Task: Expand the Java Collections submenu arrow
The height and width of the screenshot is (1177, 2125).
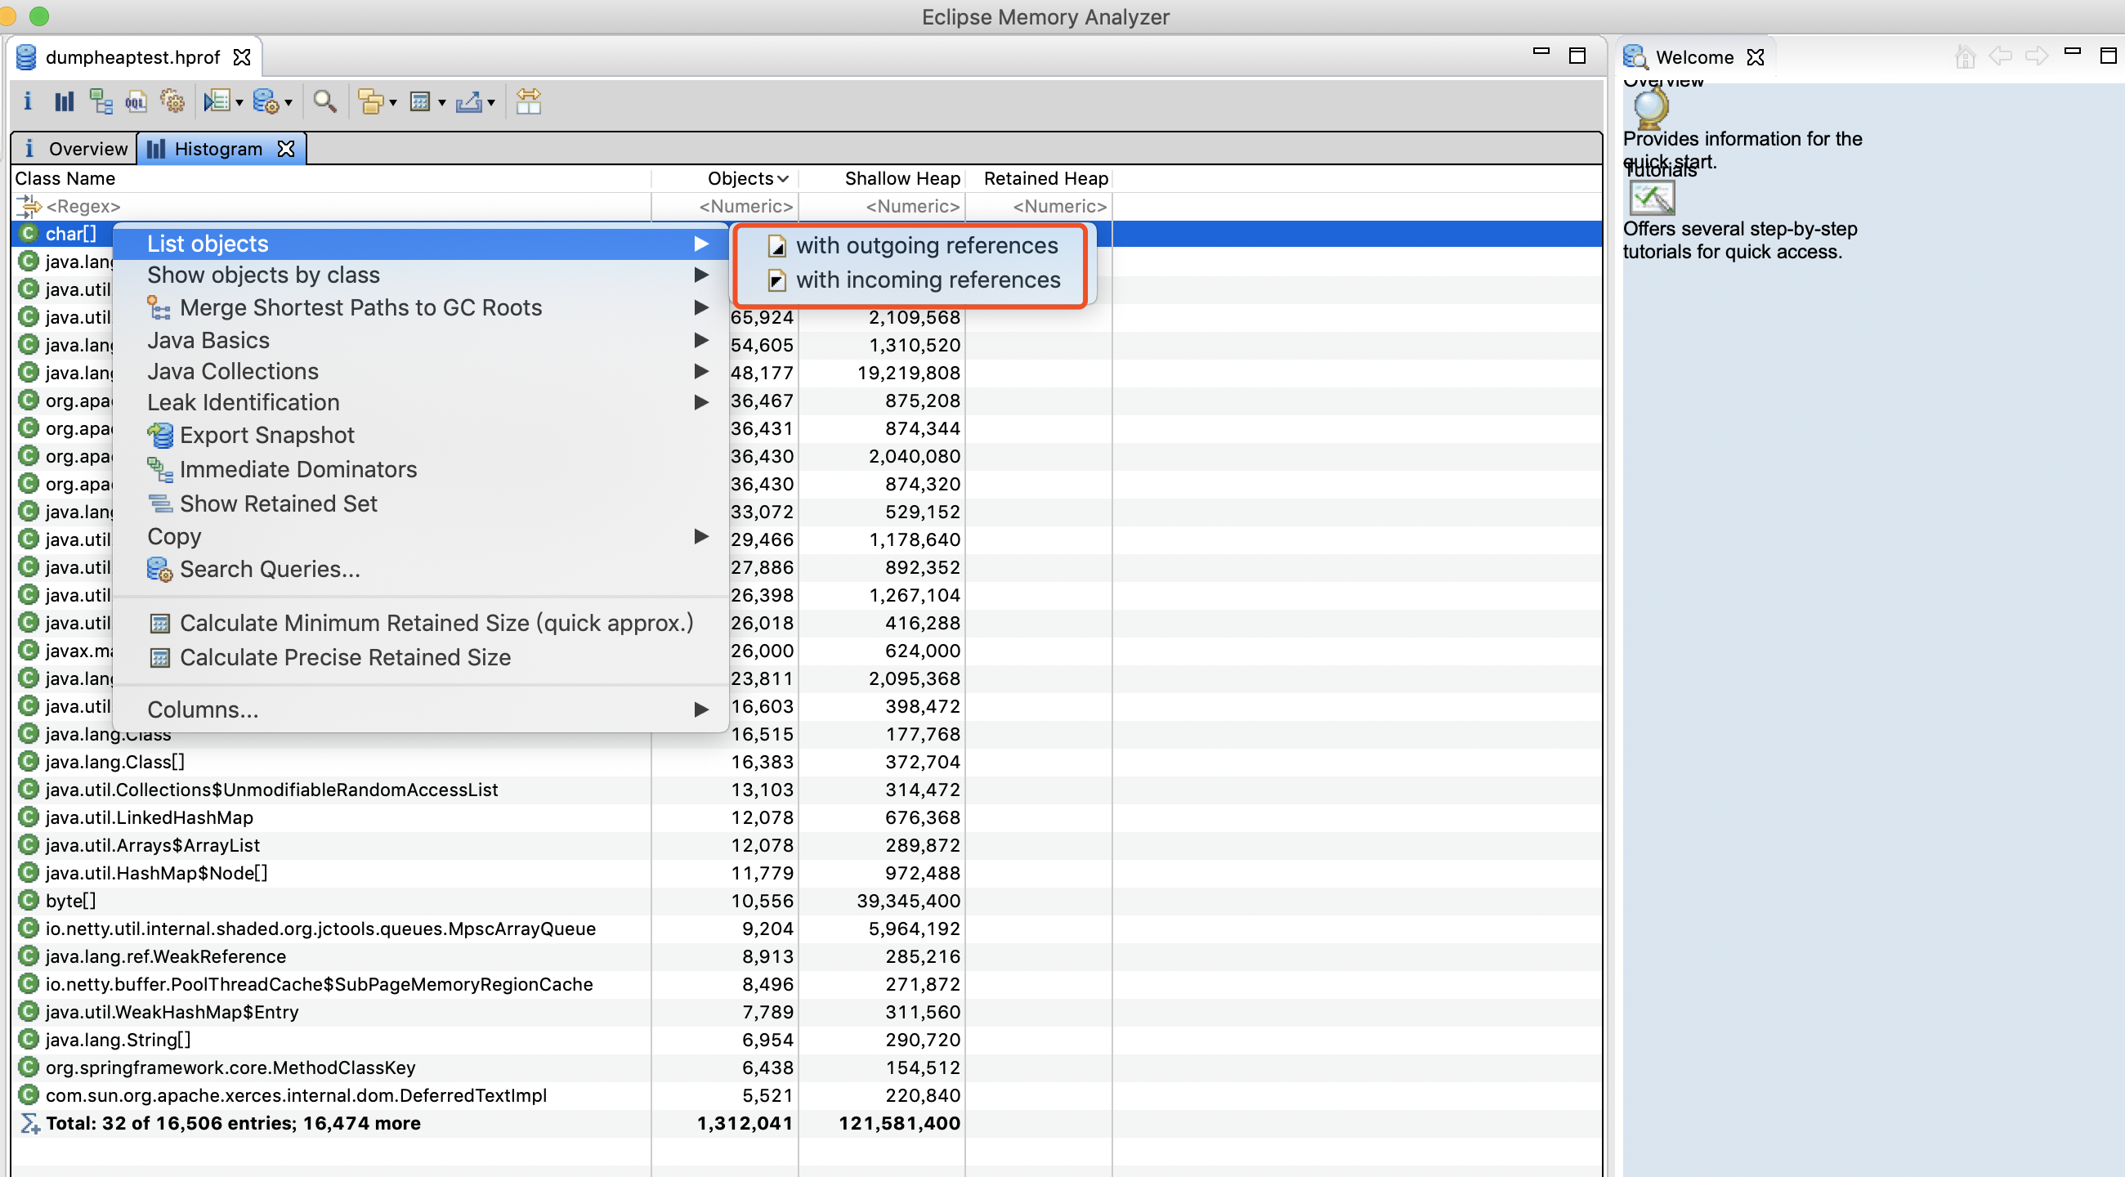Action: point(702,371)
